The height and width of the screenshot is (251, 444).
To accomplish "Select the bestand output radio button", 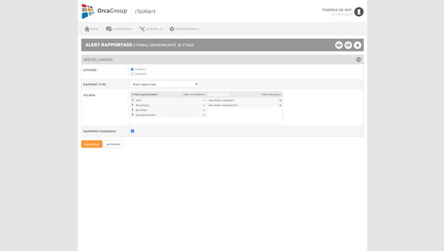I will tap(132, 74).
